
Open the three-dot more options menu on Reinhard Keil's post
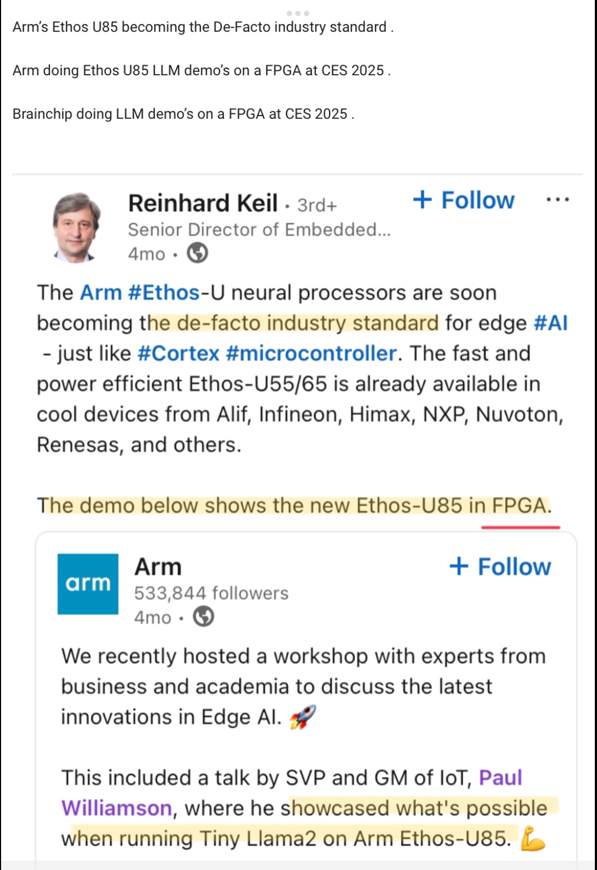(557, 200)
